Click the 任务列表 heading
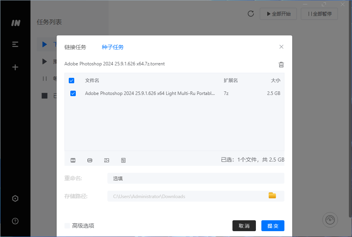352x237 pixels. point(49,22)
